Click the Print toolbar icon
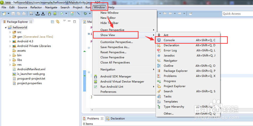This screenshot has height=126, width=253. pos(24,14)
